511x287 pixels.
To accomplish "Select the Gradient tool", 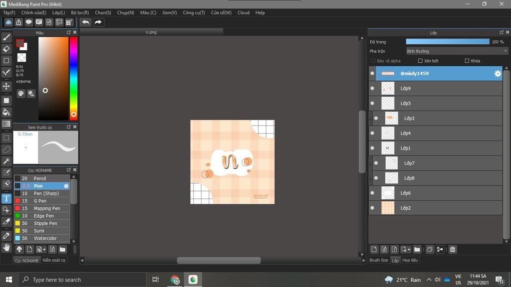I will [6, 124].
